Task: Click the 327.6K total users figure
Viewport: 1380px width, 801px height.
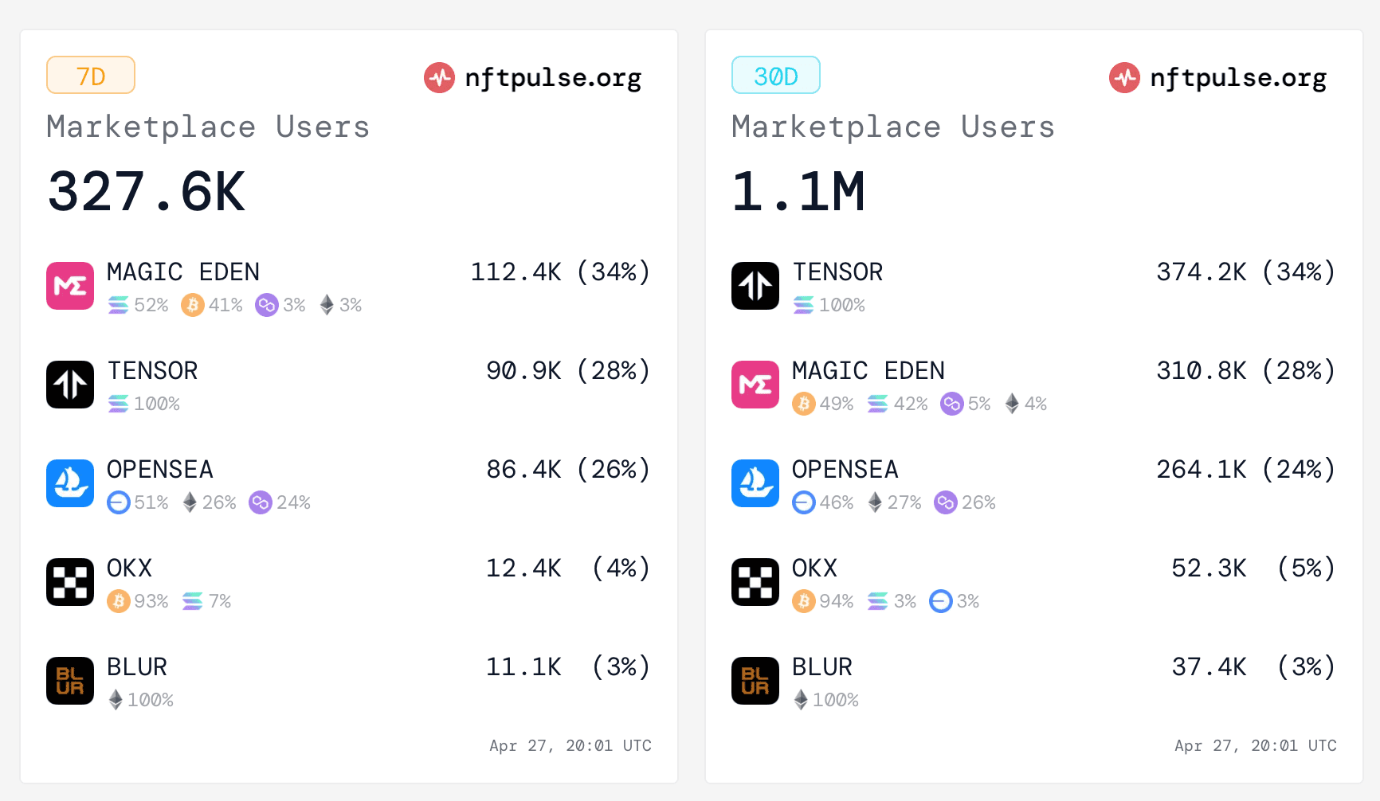Action: (x=147, y=192)
